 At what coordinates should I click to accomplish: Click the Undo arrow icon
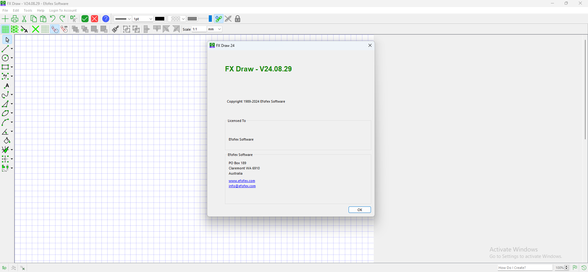point(53,19)
